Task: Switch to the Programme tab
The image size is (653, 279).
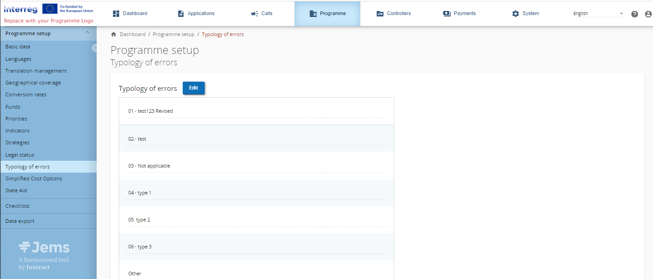Action: (327, 14)
